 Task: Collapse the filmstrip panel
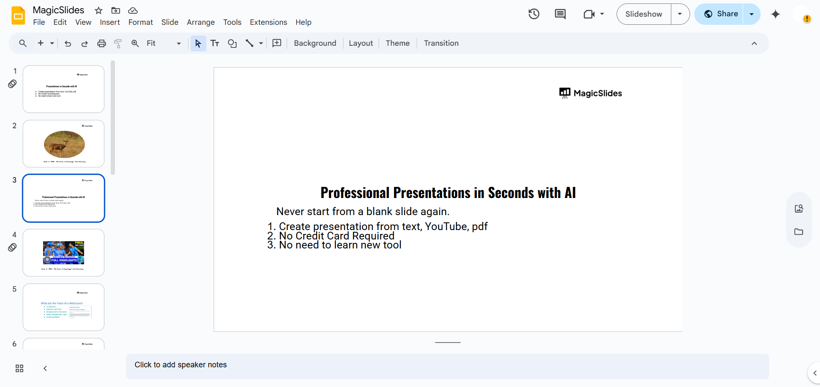[x=45, y=369]
